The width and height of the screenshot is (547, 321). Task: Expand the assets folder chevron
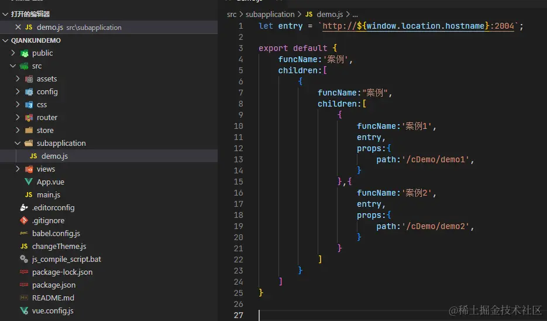pos(18,78)
